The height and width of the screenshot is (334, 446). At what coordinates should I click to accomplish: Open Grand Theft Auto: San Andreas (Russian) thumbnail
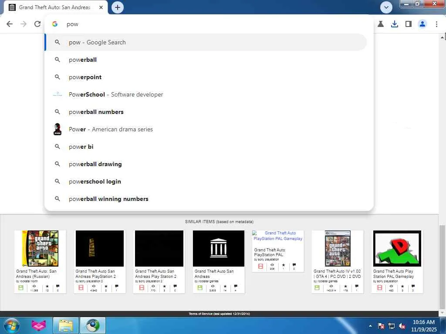pos(40,248)
